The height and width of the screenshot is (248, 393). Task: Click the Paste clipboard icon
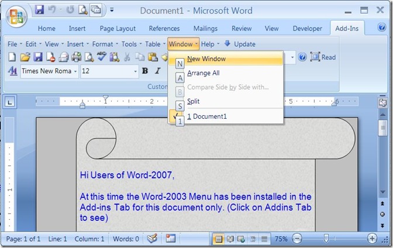[153, 57]
